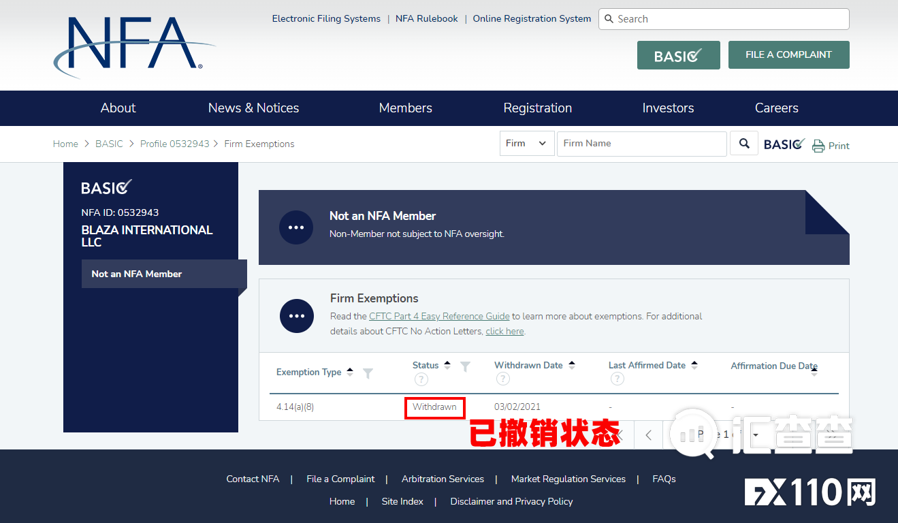Open the footer File a Complaint link
Screen dimensions: 898x523
pos(340,479)
